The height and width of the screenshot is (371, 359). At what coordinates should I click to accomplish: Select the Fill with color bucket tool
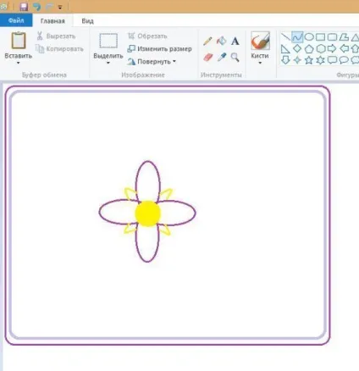pos(222,41)
